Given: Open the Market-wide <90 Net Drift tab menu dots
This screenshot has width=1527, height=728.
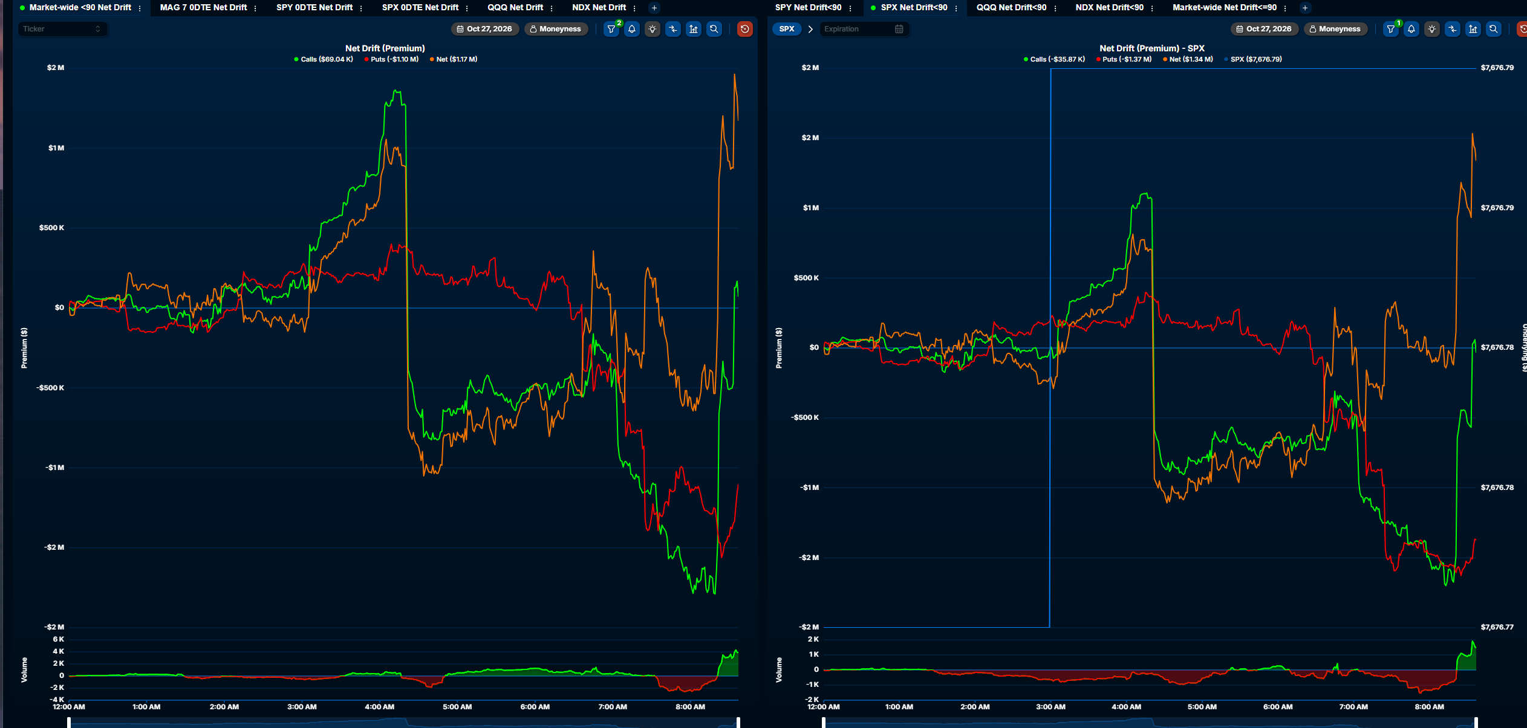Looking at the screenshot, I should click(x=140, y=8).
